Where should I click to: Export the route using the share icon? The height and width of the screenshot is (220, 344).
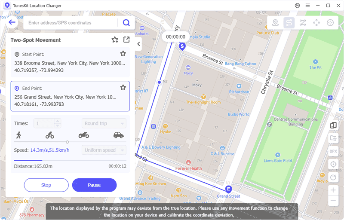[x=126, y=40]
